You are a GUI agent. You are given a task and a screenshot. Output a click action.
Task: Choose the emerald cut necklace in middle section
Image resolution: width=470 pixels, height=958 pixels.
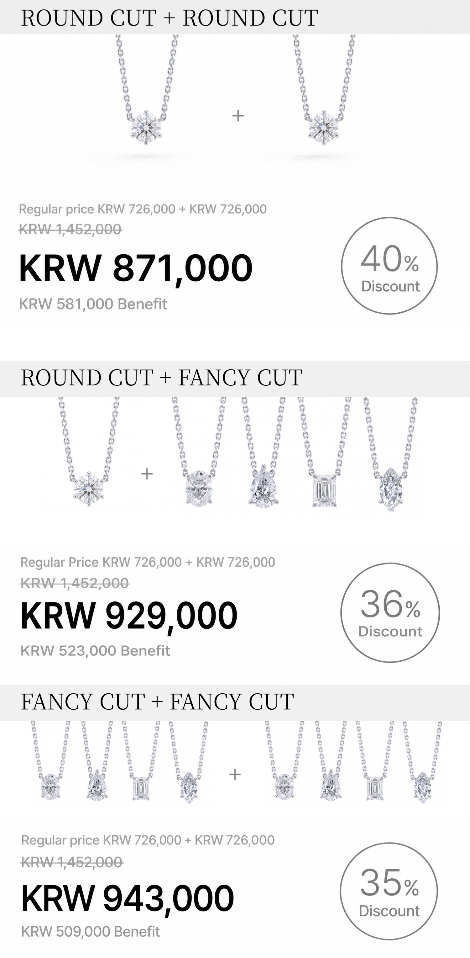tap(324, 452)
